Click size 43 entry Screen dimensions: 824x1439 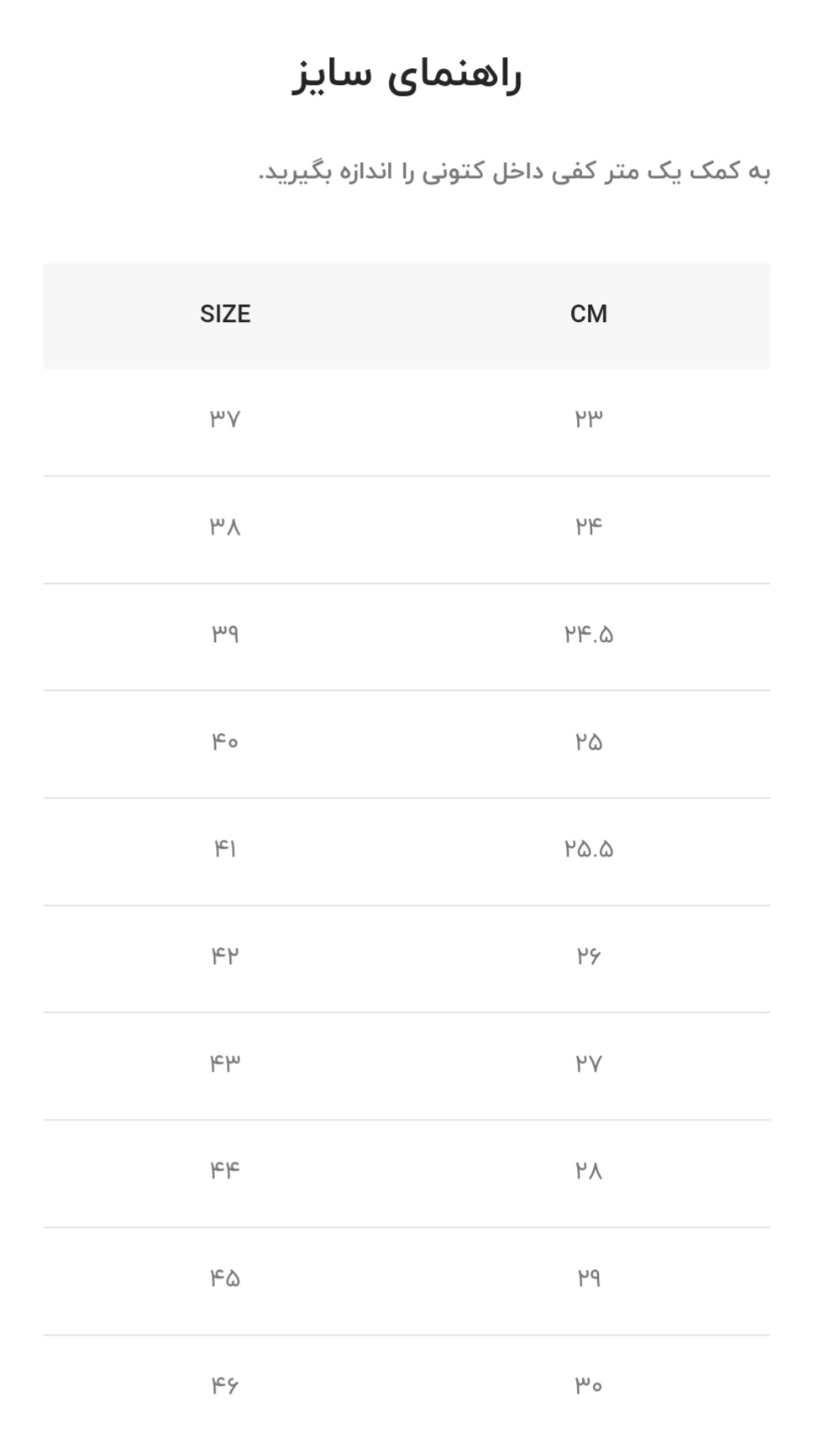[x=225, y=1063]
